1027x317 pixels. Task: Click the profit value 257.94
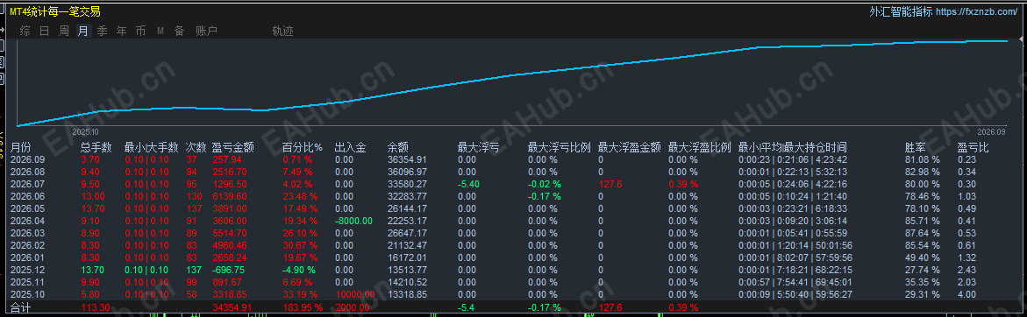(226, 158)
